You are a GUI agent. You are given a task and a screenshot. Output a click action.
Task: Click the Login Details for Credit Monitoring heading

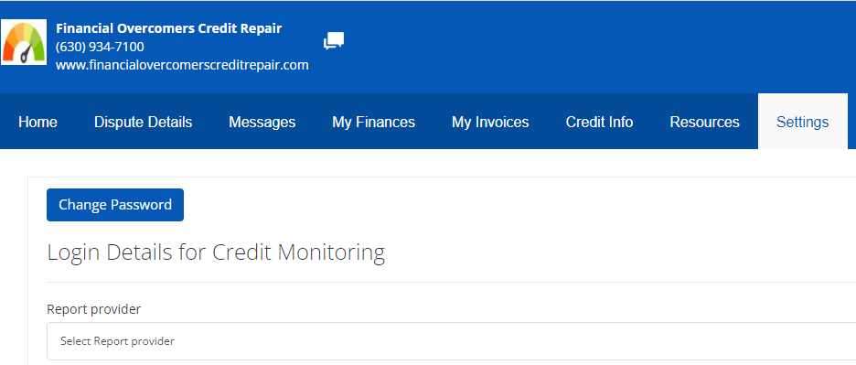pos(216,252)
